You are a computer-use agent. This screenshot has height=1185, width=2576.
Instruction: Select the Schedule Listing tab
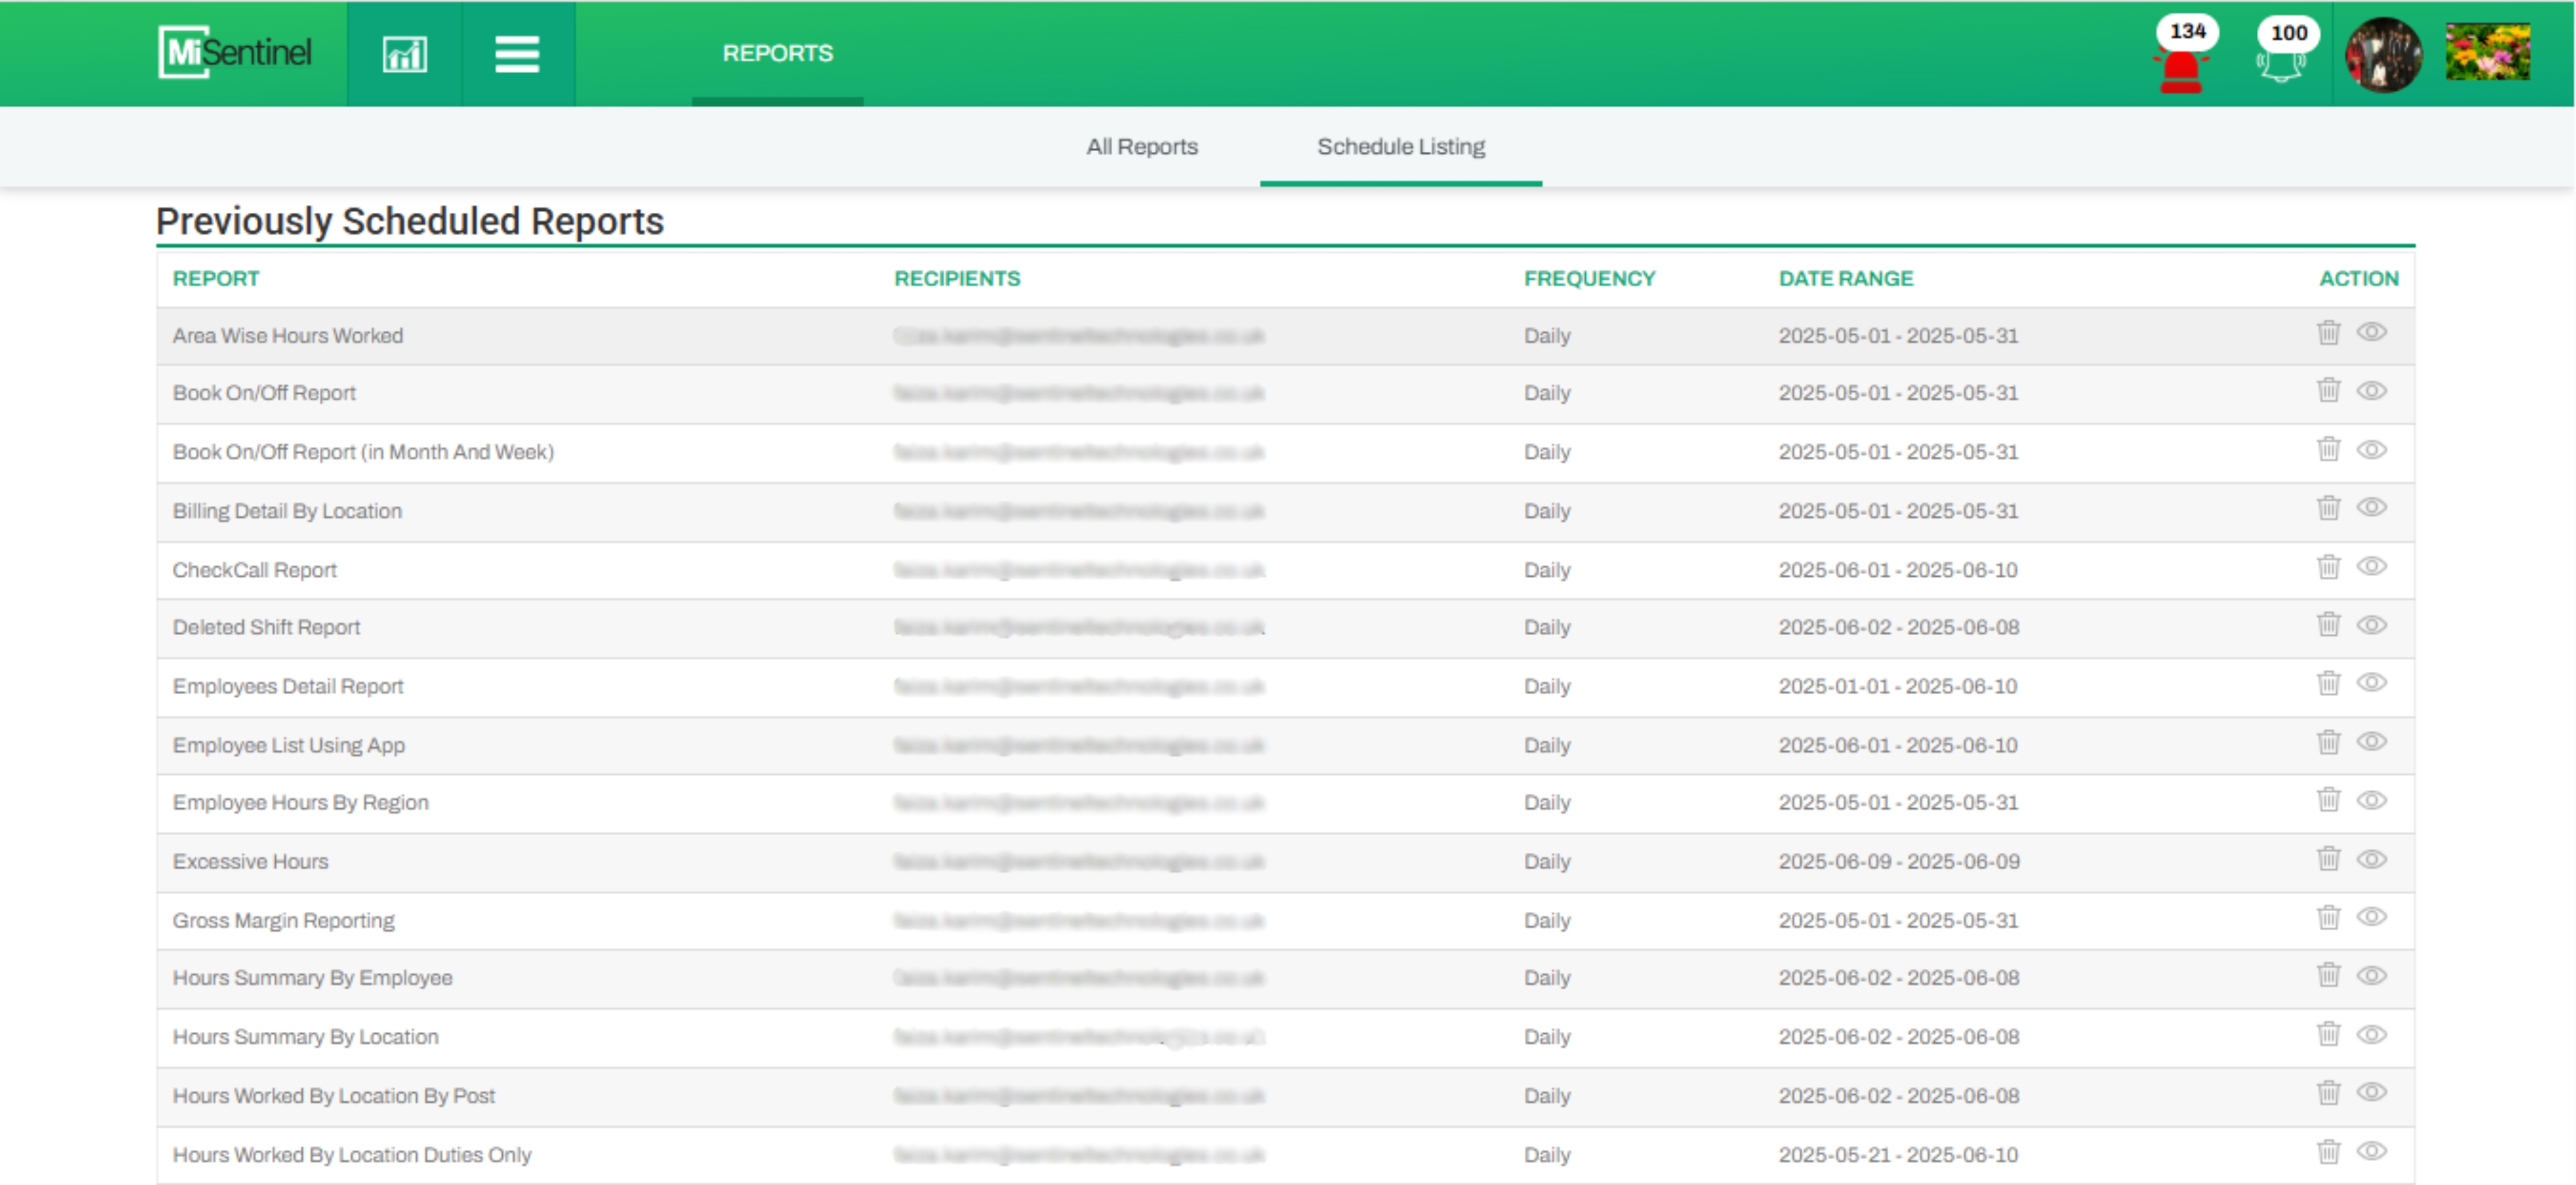pos(1400,147)
